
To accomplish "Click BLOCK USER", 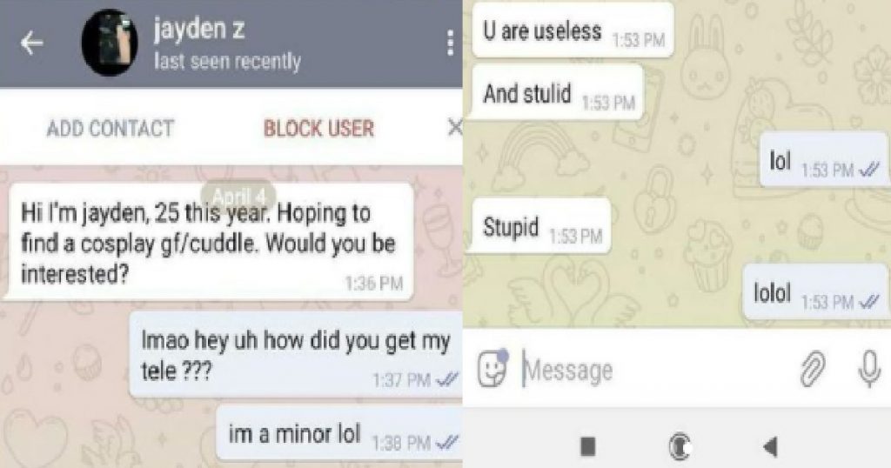I will click(318, 129).
